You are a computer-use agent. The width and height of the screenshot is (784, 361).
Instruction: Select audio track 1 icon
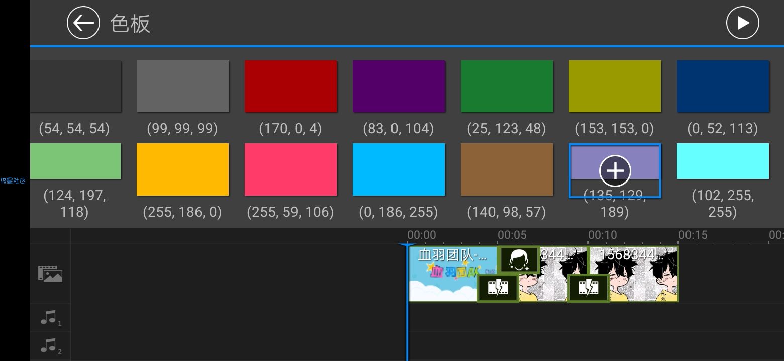pyautogui.click(x=50, y=318)
